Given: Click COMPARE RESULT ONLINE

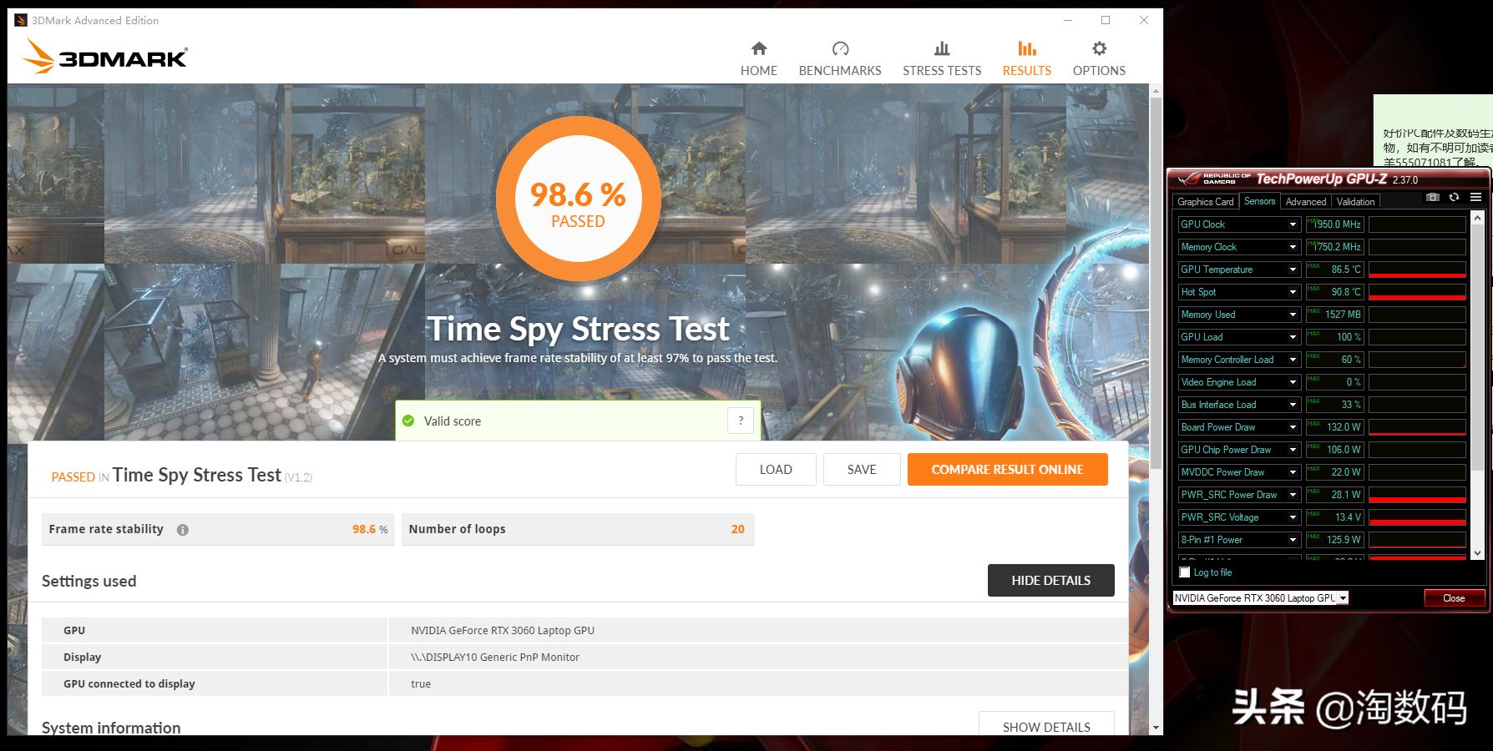Looking at the screenshot, I should (1008, 470).
